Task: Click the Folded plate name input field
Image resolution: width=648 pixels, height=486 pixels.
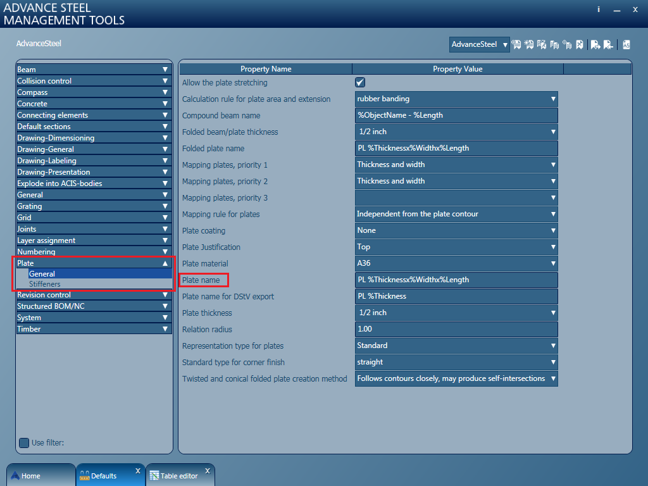Action: (456, 148)
